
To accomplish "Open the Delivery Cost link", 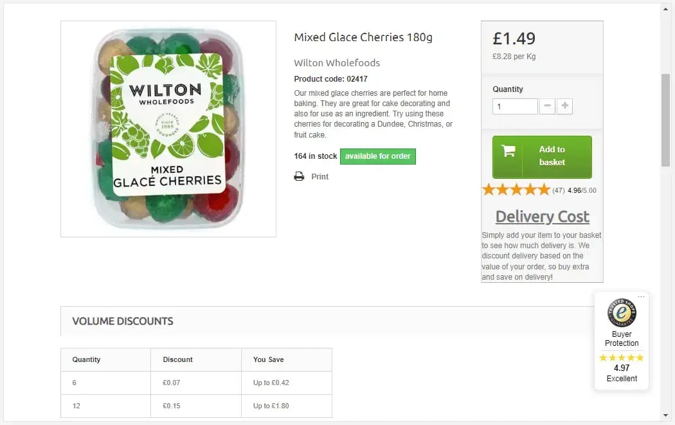I will coord(542,216).
